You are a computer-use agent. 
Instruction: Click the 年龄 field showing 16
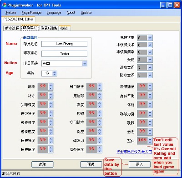[x=47, y=73]
